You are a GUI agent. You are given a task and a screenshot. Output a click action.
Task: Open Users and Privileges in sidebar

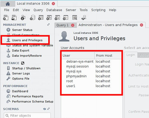point(27,40)
